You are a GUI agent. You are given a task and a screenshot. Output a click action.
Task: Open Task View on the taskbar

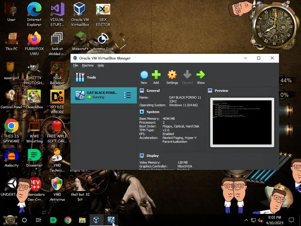39,220
